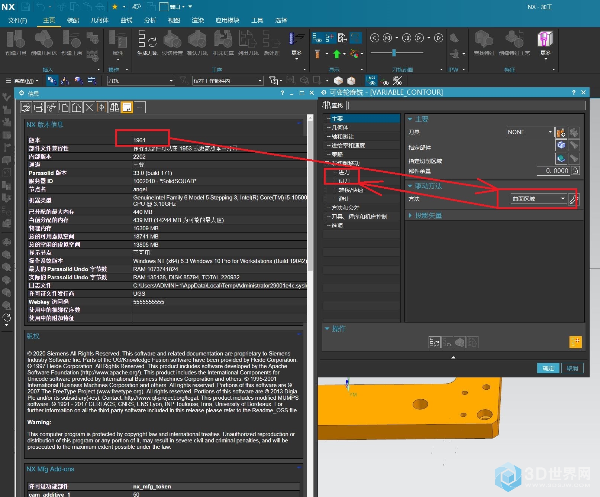Screen dimensions: 600x497
Task: Click the 确定 button
Action: 548,368
